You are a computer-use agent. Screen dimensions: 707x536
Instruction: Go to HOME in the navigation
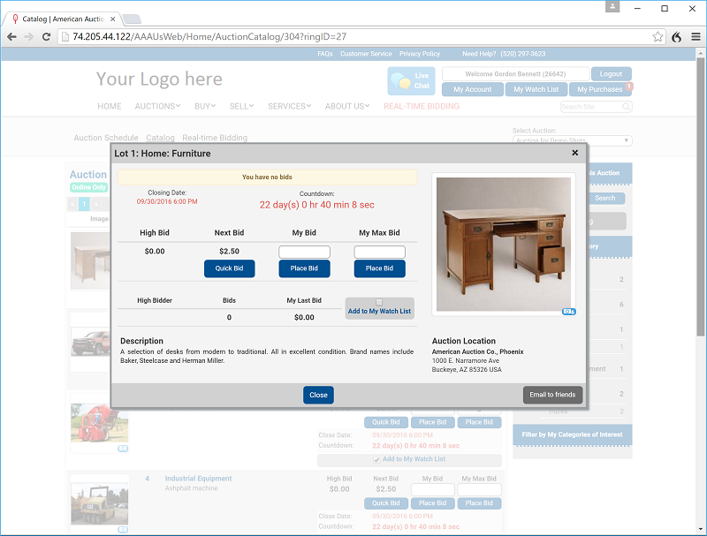(109, 106)
